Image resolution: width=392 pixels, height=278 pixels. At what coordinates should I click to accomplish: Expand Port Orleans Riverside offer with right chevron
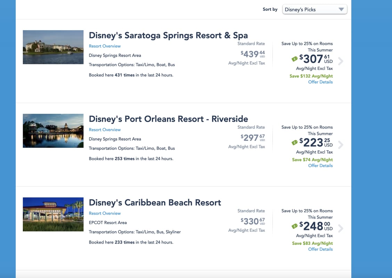[x=341, y=145]
